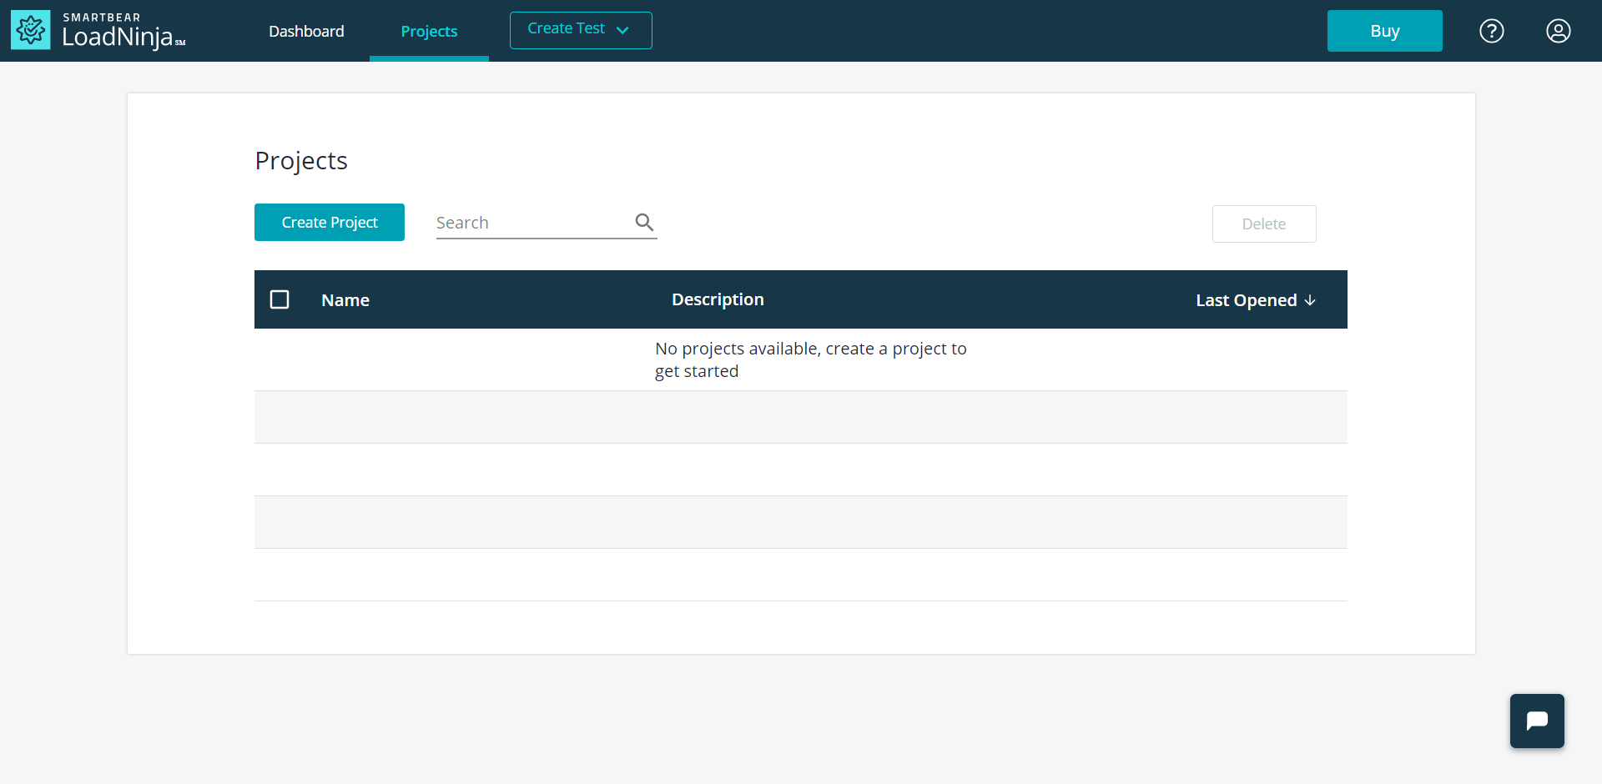The width and height of the screenshot is (1602, 784).
Task: Click the downward chevron next to Create Test
Action: pyautogui.click(x=622, y=30)
